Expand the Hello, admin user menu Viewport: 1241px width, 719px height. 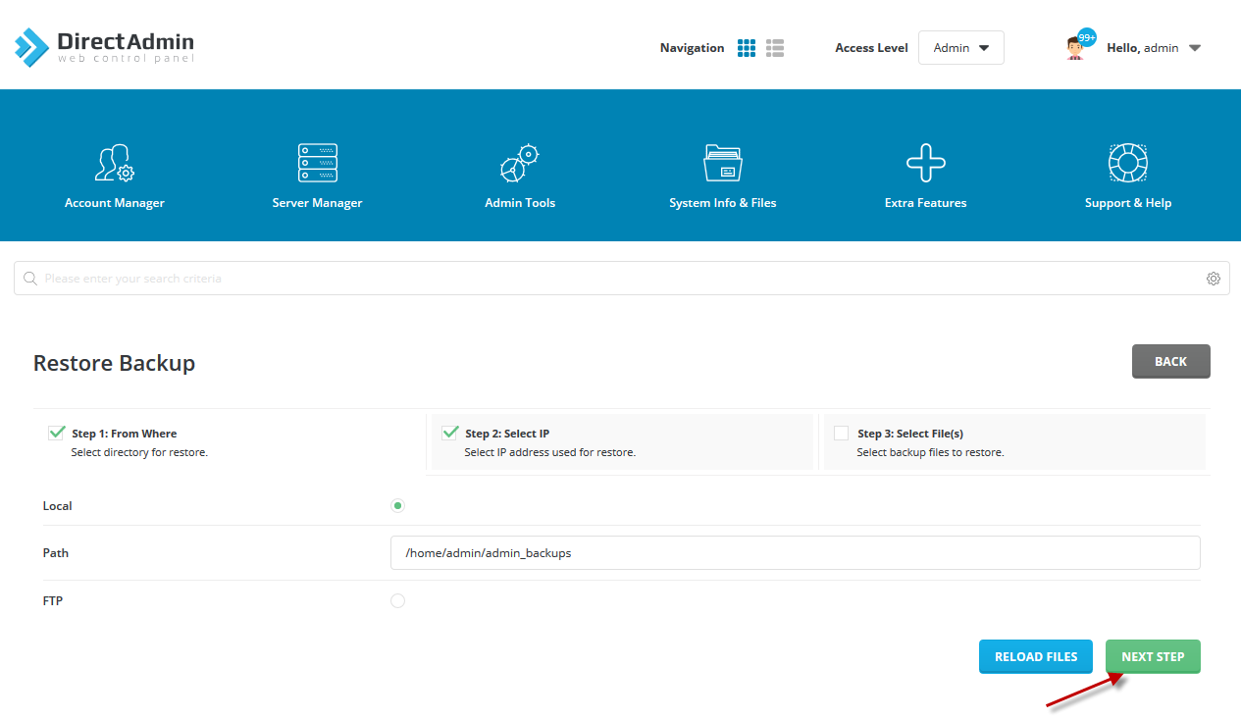1133,48
